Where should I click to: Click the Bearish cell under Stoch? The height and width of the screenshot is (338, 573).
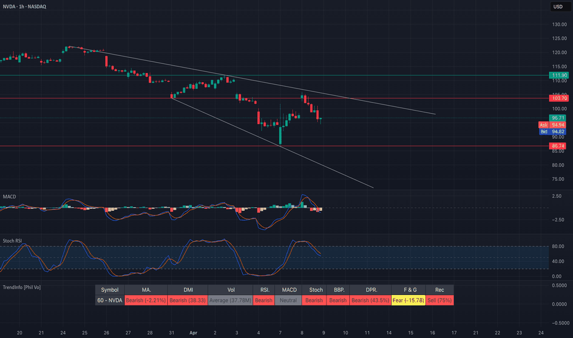(x=315, y=301)
